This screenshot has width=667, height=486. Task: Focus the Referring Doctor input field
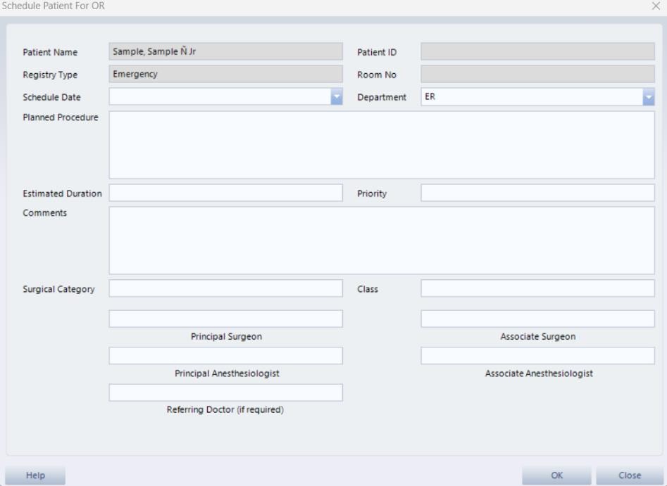coord(225,392)
